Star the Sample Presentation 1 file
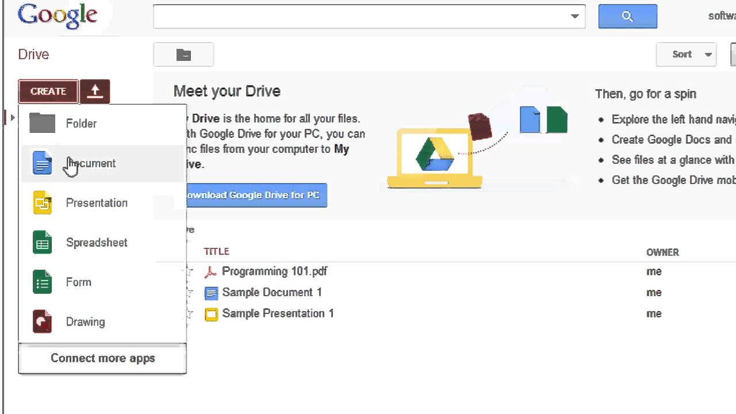Image resolution: width=736 pixels, height=414 pixels. (x=189, y=313)
